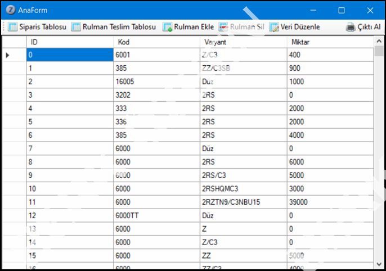
Task: Click the AnaForm application icon in title bar
Action: tap(11, 10)
